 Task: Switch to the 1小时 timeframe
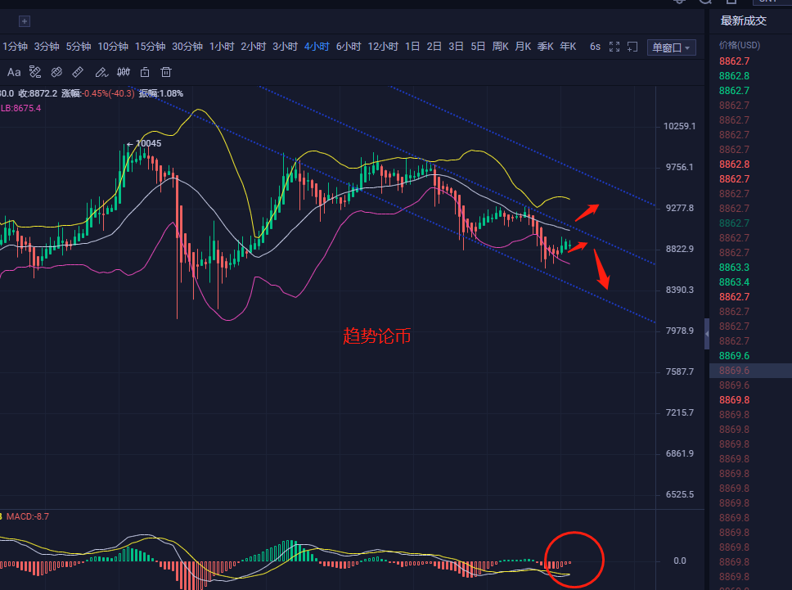(x=222, y=47)
